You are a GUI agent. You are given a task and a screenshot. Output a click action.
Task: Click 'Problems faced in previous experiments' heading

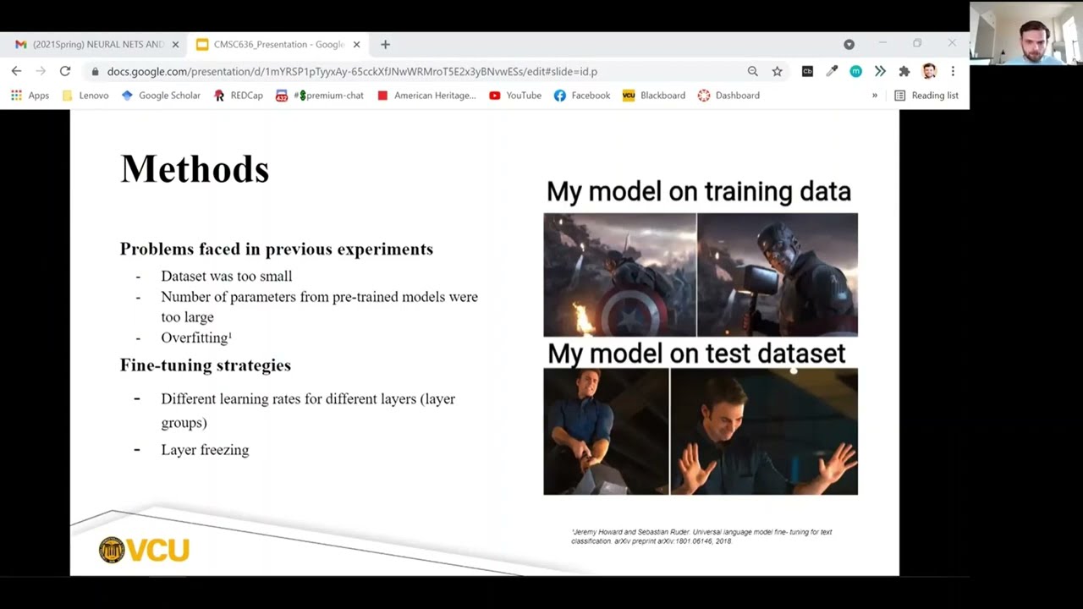(x=277, y=249)
